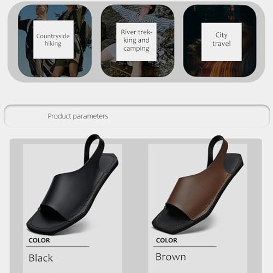Choose the Black color option text
273x273 pixels.
[x=41, y=258]
